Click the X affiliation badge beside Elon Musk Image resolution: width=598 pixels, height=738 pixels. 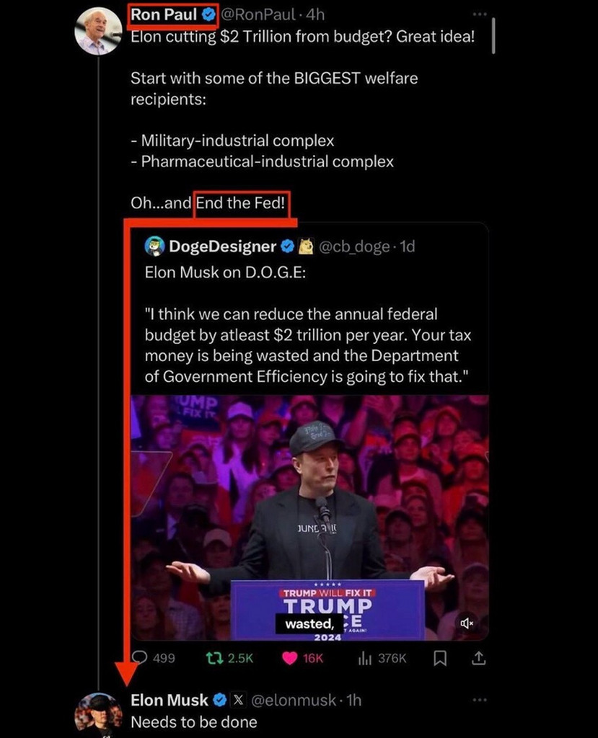pos(239,701)
